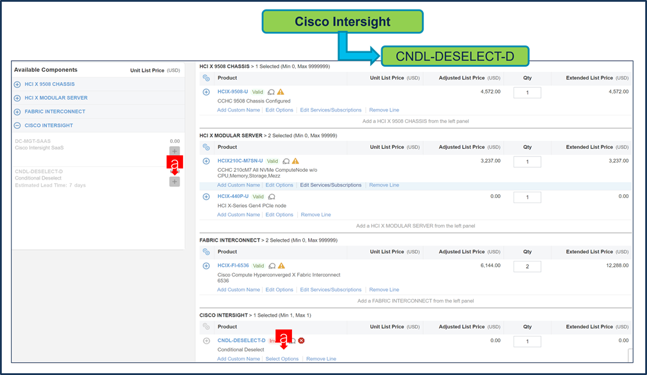Image resolution: width=647 pixels, height=375 pixels.
Task: Click the link icon in the modular server header
Action: click(206, 147)
